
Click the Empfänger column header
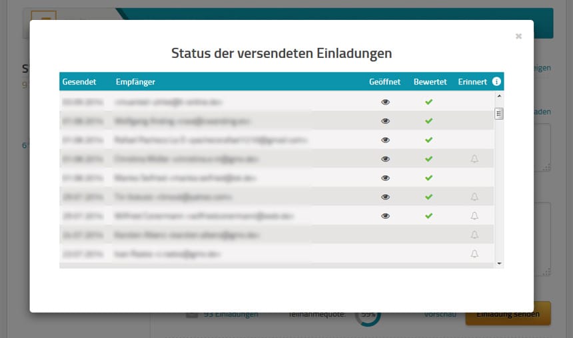tap(135, 82)
